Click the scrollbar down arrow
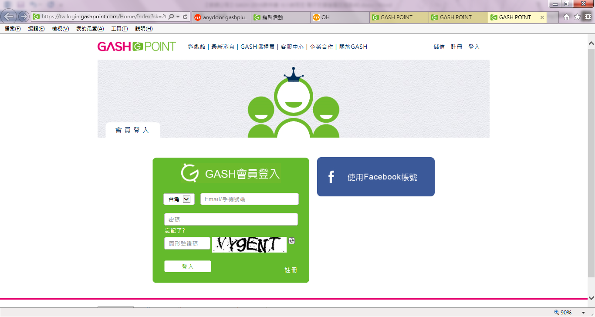This screenshot has width=595, height=317. [591, 298]
